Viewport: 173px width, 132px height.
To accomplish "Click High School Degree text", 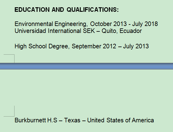I will (42, 46).
